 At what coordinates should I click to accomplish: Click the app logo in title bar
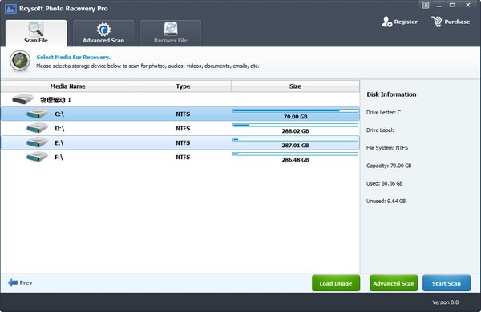10,9
